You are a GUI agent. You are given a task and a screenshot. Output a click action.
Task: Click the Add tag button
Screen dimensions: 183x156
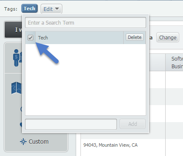coord(133,124)
